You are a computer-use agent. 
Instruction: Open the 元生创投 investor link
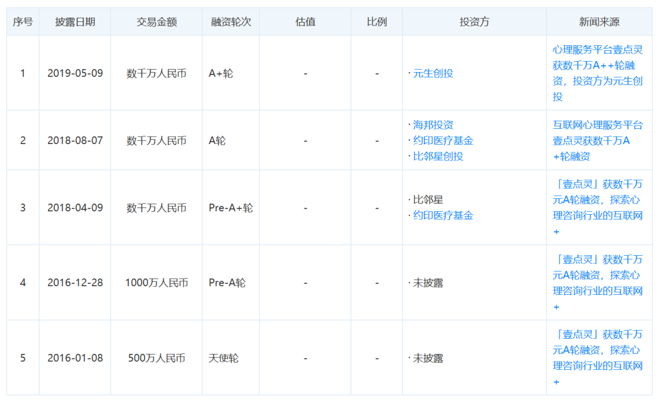point(433,73)
